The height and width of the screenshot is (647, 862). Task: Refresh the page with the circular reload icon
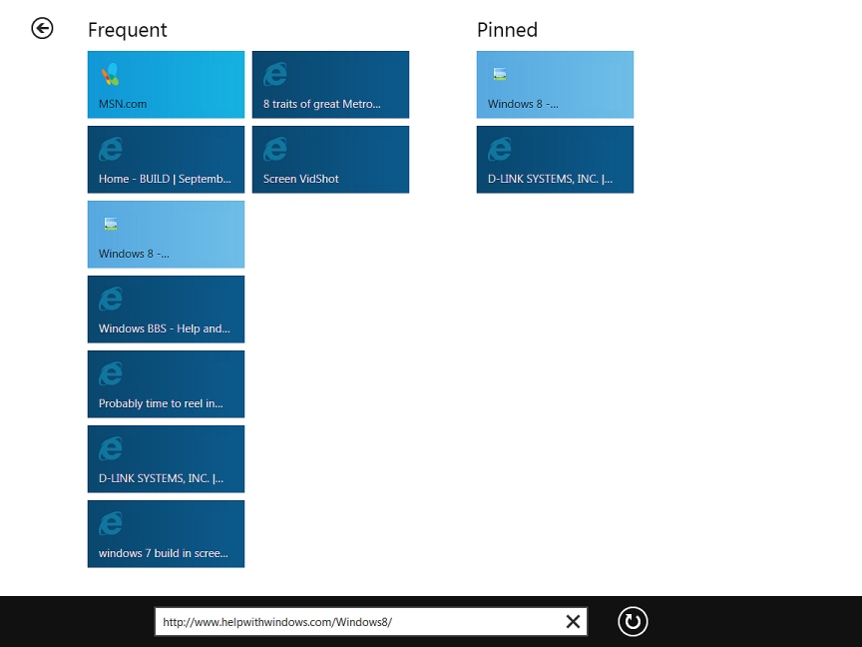click(x=633, y=622)
